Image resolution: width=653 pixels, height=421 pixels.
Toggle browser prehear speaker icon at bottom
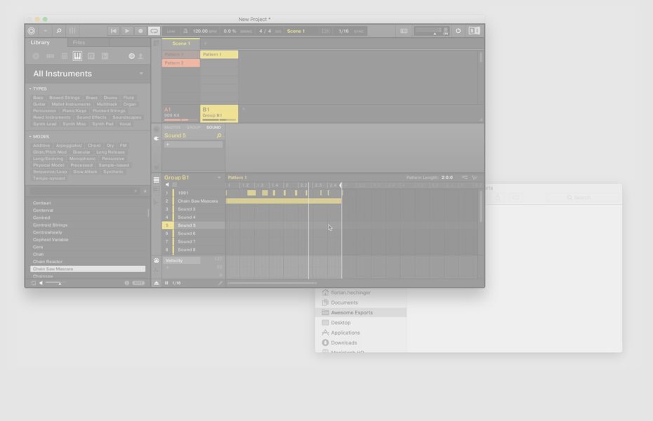pos(41,283)
